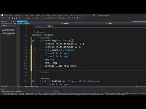Click the '0 références' lens above Sub Main
Viewport: 146px width, 109px height.
click(x=45, y=38)
